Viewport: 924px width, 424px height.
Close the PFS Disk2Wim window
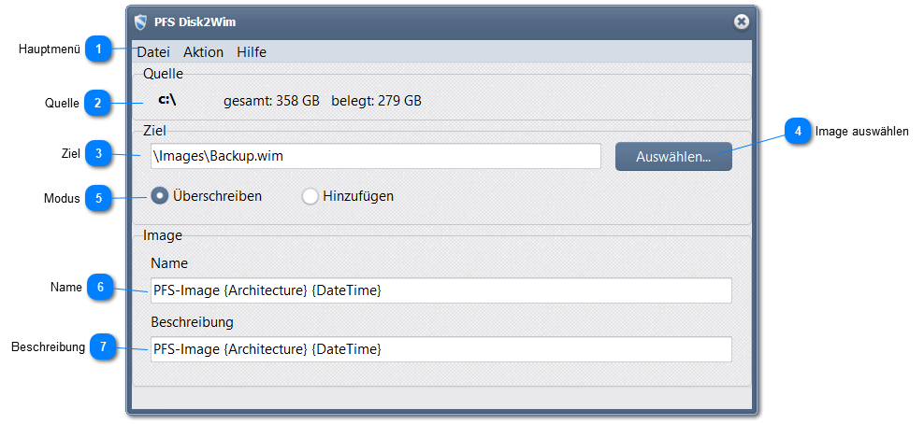[741, 21]
